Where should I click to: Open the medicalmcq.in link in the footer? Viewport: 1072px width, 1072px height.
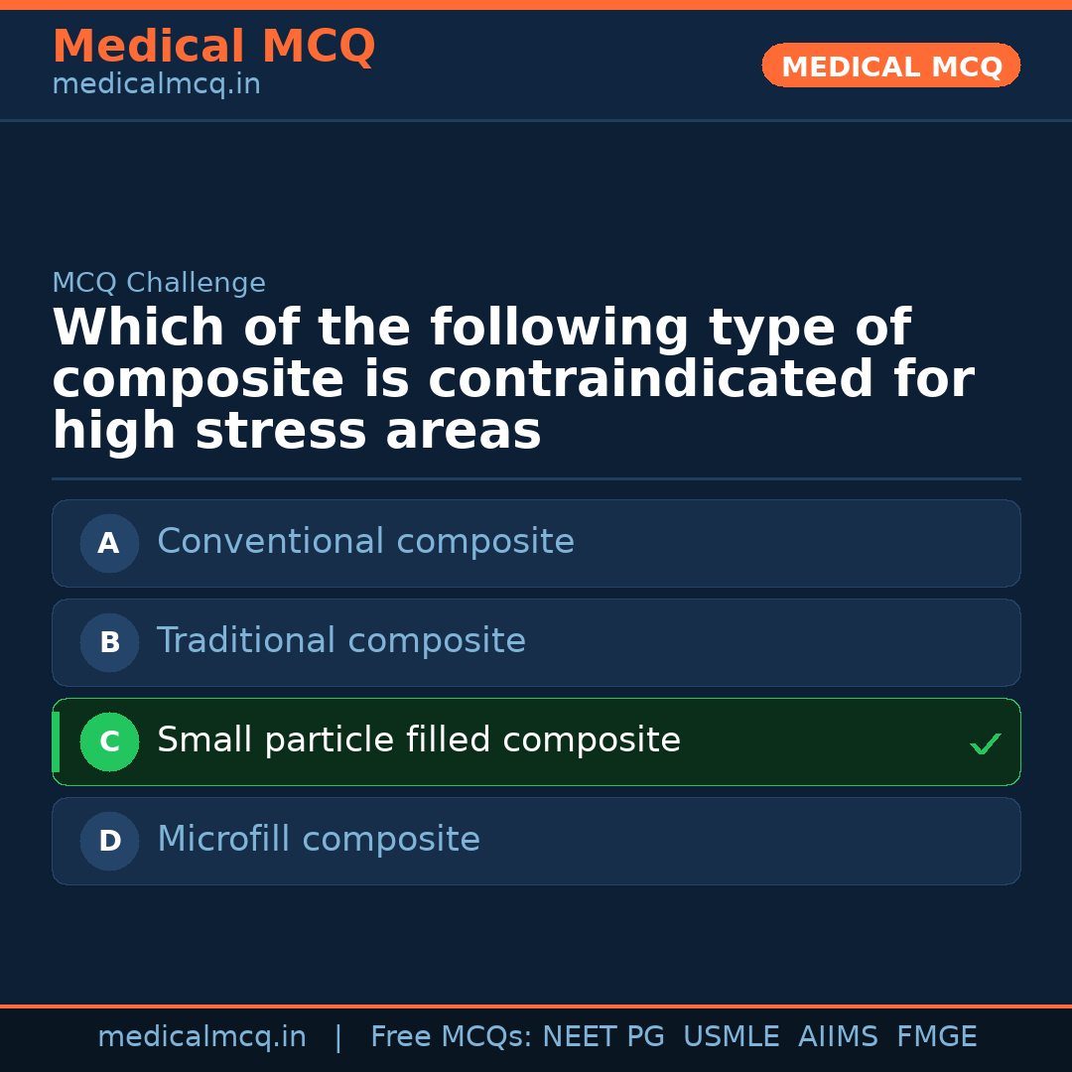click(x=201, y=1037)
